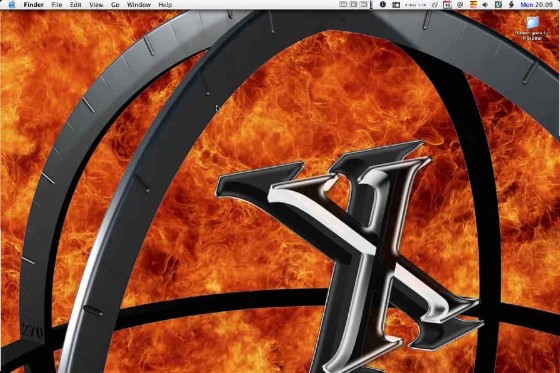Screen dimensions: 560x373
Task: Click the @ mail menu bar icon
Action: pos(461,4)
